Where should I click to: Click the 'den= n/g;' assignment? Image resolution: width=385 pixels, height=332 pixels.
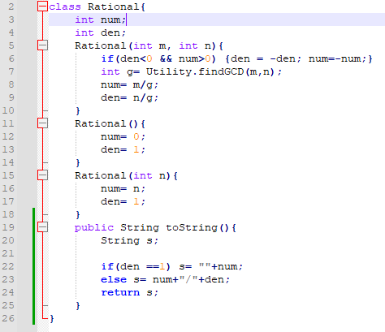[x=129, y=97]
